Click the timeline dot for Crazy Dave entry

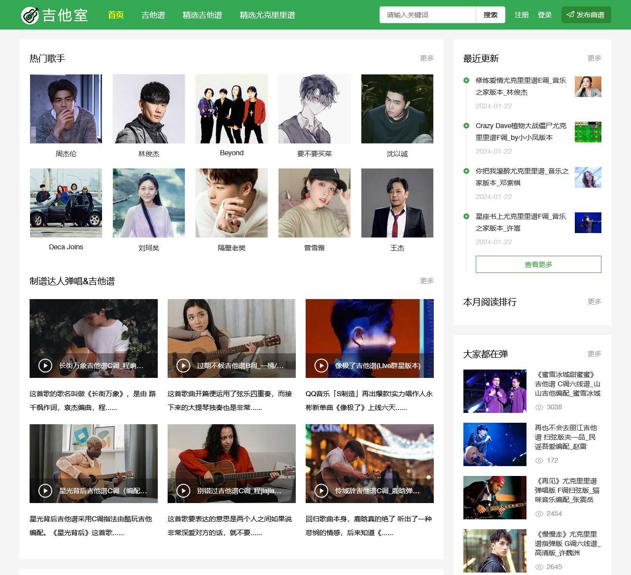coord(466,126)
